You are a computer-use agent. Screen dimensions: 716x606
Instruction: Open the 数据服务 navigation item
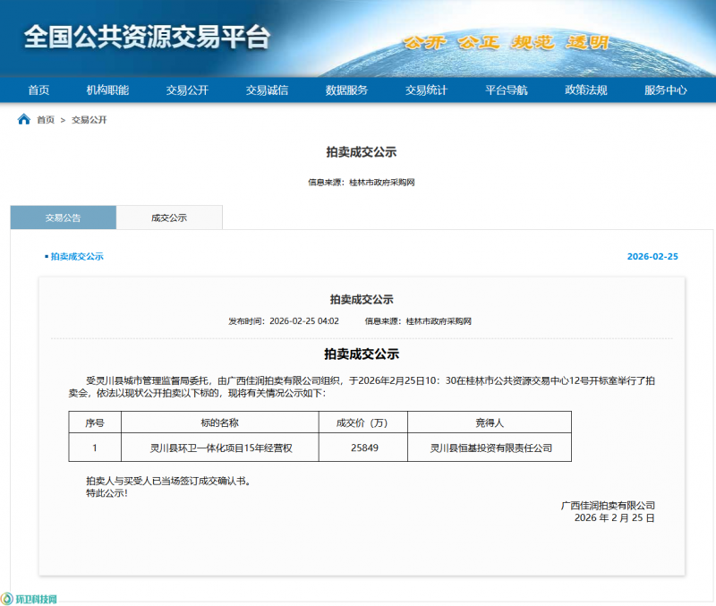click(x=346, y=90)
